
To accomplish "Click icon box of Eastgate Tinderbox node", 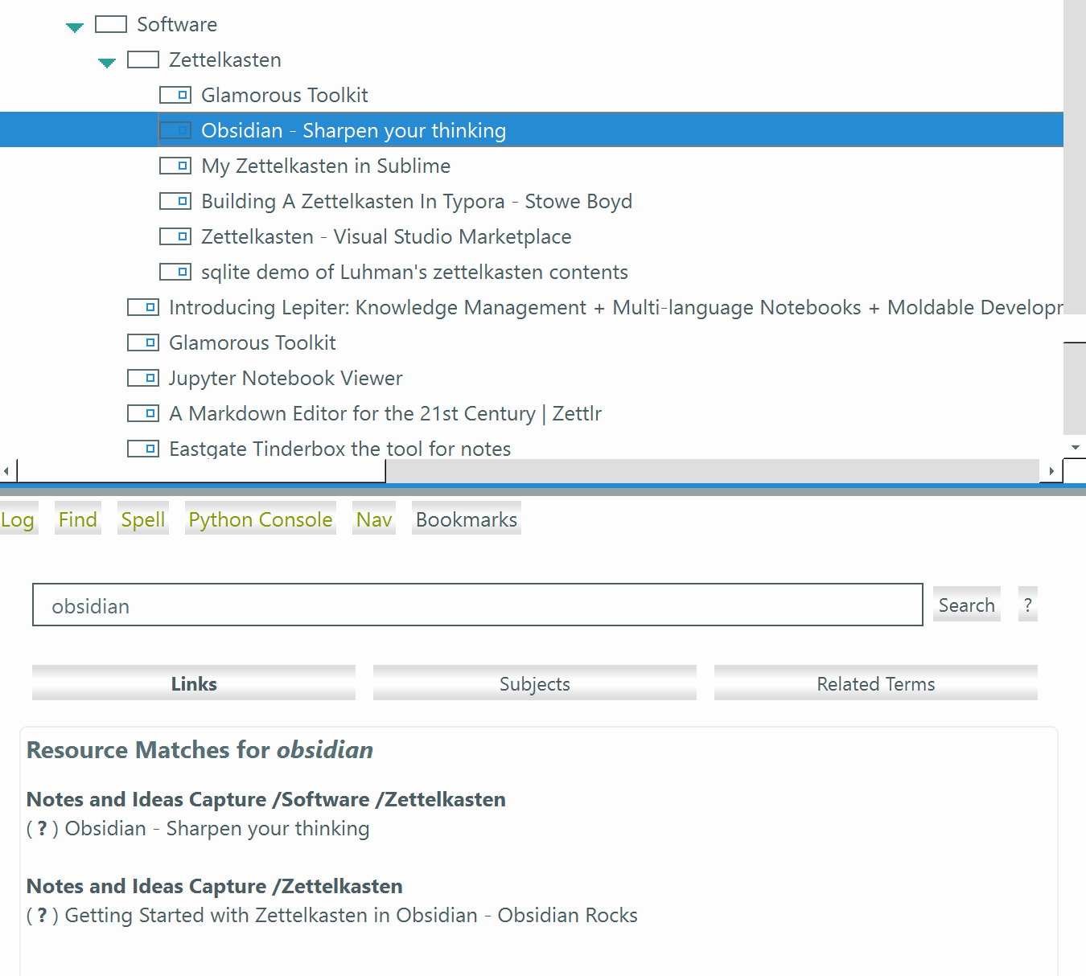I will point(143,449).
